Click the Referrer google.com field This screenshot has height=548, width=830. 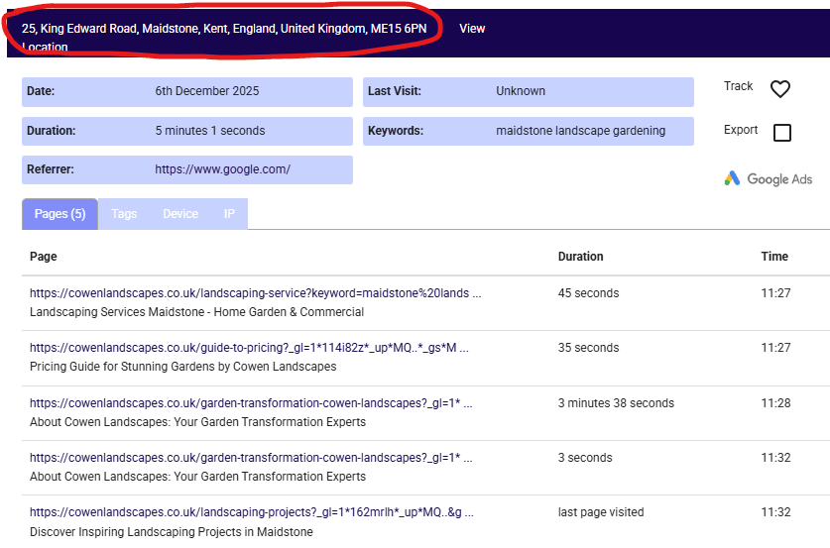pos(222,169)
